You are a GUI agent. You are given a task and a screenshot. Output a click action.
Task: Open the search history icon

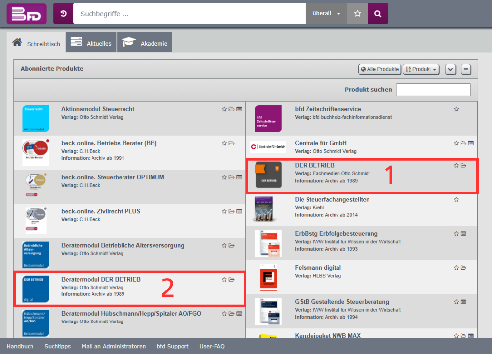click(63, 14)
